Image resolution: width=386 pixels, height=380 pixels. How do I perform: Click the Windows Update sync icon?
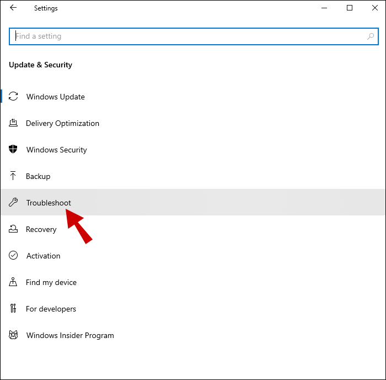click(14, 97)
